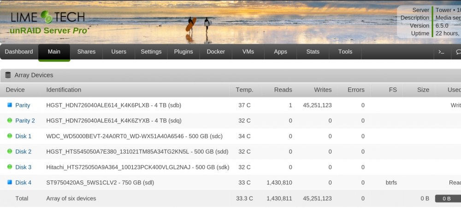Open the Docker tab
This screenshot has width=461, height=208.
point(216,52)
